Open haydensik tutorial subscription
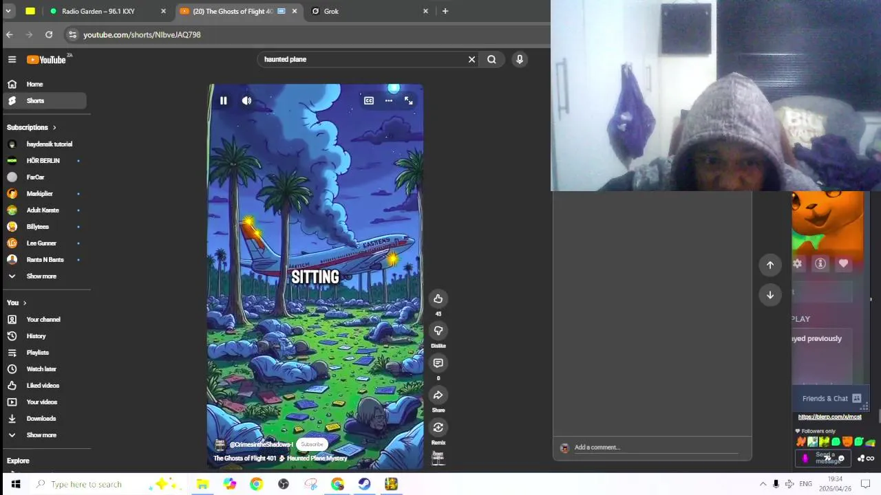Image resolution: width=881 pixels, height=495 pixels. click(x=43, y=144)
